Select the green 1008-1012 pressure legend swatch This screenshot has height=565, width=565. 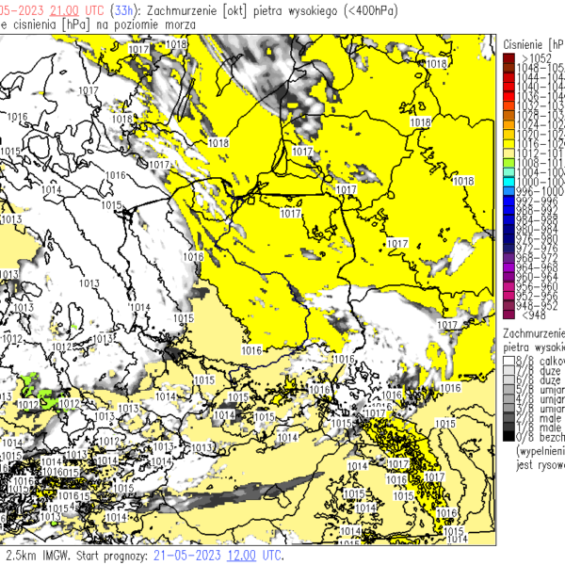(508, 163)
